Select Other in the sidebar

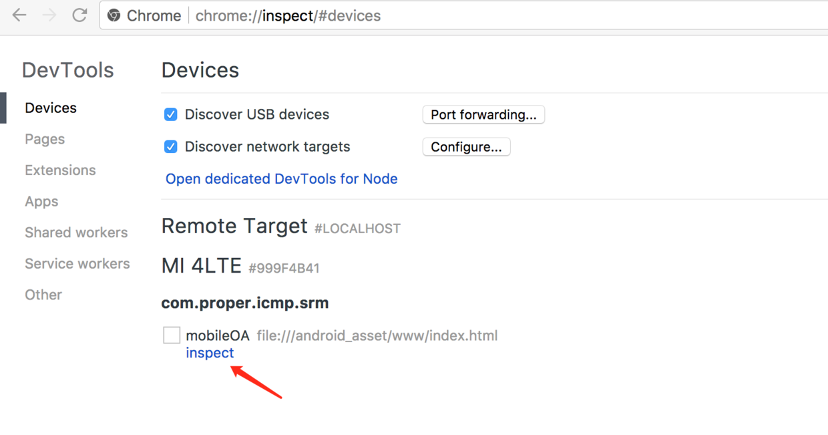click(43, 295)
